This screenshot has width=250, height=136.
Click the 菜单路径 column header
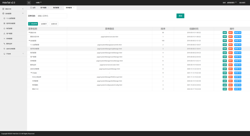point(110,29)
